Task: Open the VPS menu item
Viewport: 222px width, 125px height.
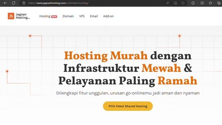Action: 82,16
